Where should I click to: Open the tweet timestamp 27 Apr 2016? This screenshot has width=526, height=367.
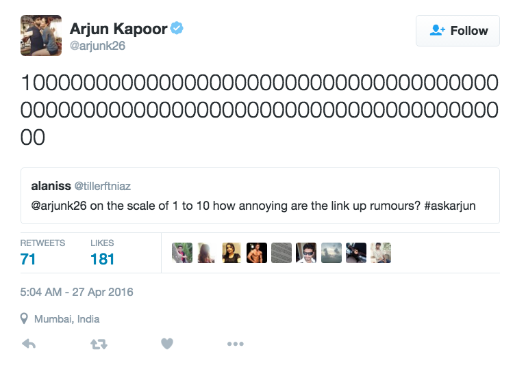(x=77, y=292)
